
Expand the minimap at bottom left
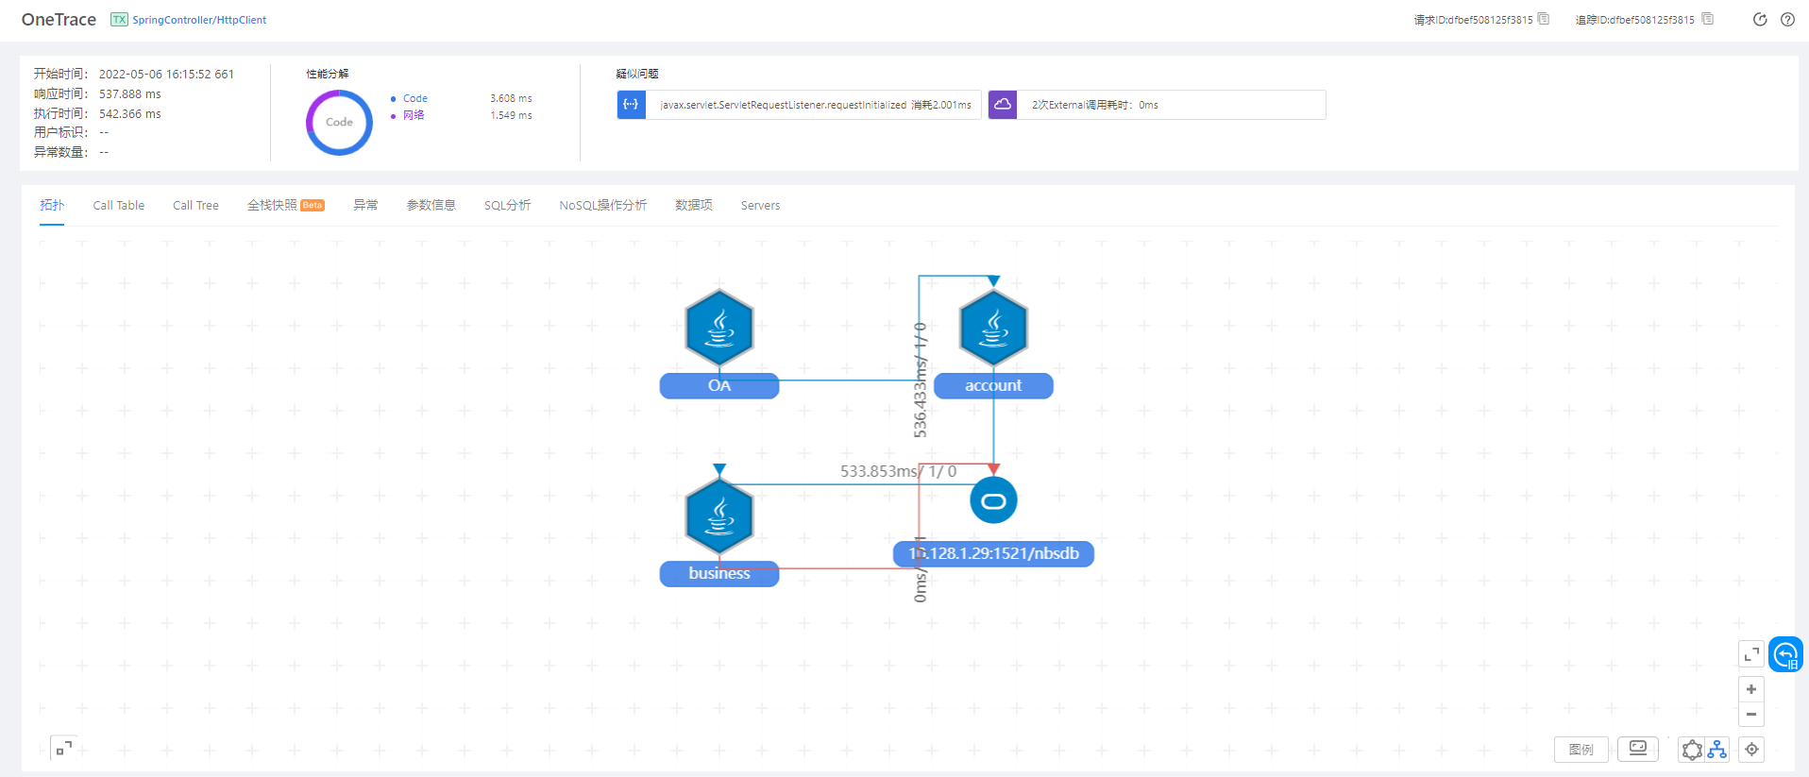[63, 749]
